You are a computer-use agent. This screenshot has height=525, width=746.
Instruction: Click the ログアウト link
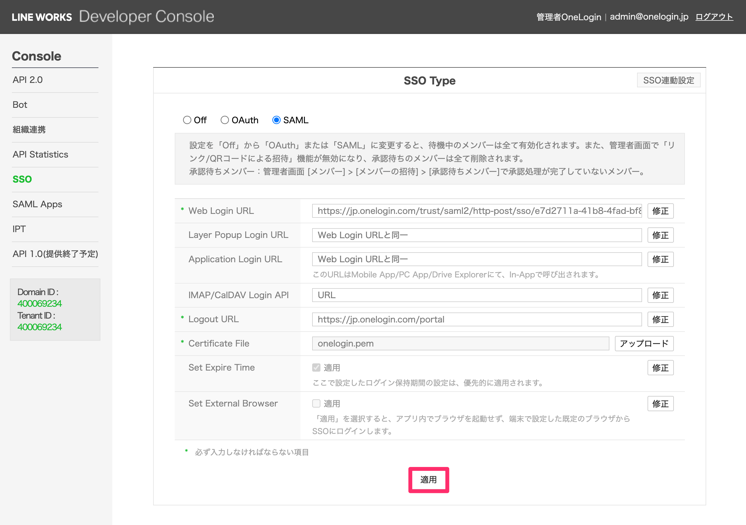pos(714,17)
